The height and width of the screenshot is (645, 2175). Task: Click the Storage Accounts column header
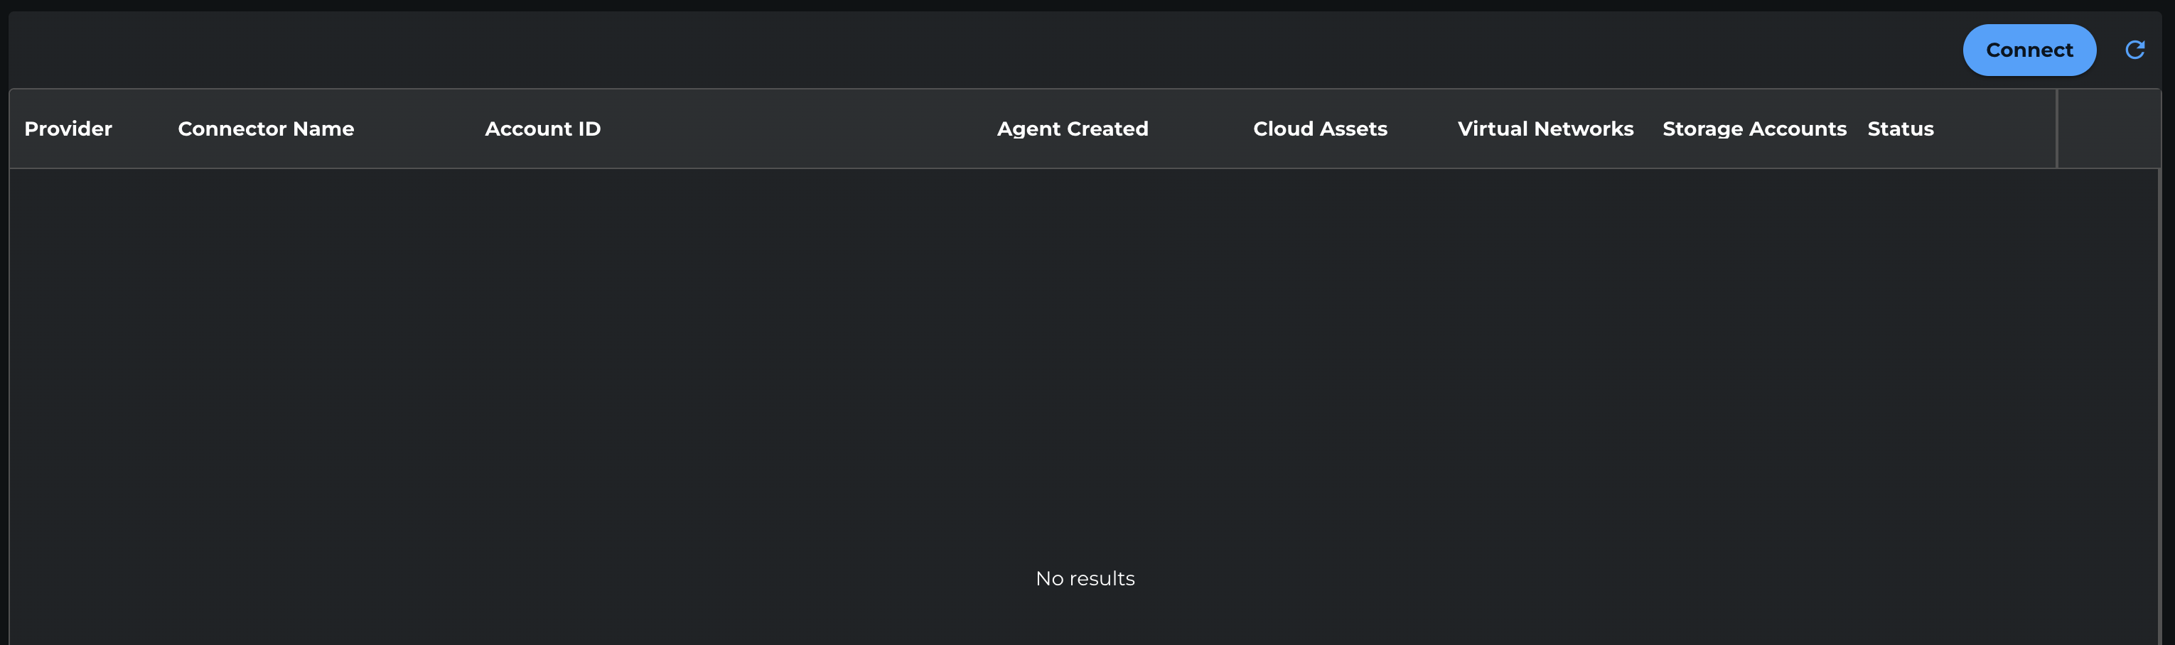pos(1754,129)
